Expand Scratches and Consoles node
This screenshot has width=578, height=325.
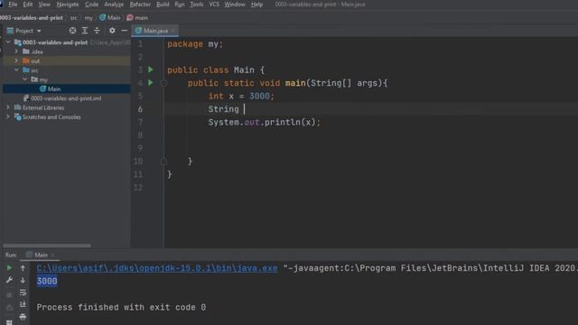(8, 116)
